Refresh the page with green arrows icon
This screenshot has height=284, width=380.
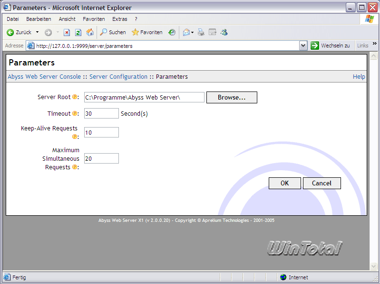tap(78, 32)
